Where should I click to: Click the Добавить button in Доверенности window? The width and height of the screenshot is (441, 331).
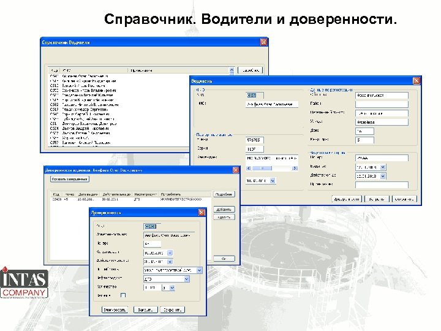pos(224,210)
